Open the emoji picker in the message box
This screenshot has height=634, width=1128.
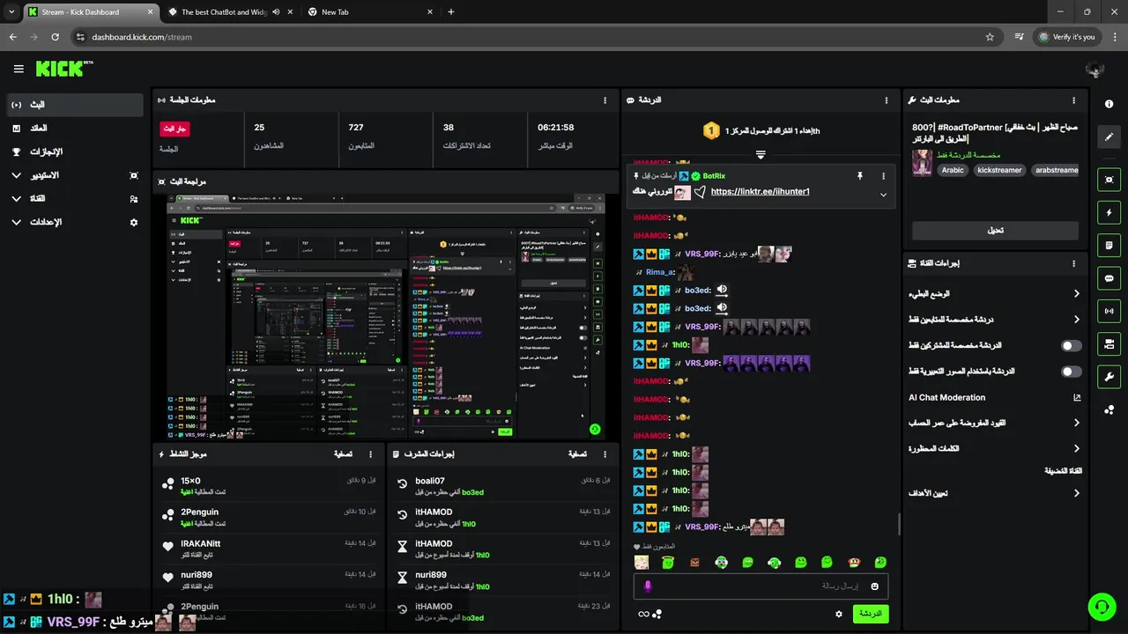tap(875, 586)
